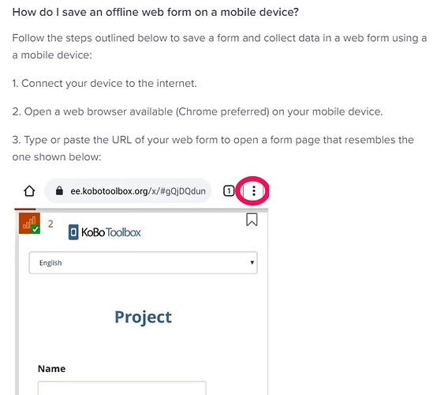Screen dimensions: 437x395
Task: Click the embedded web form screenshot
Action: tap(141, 286)
